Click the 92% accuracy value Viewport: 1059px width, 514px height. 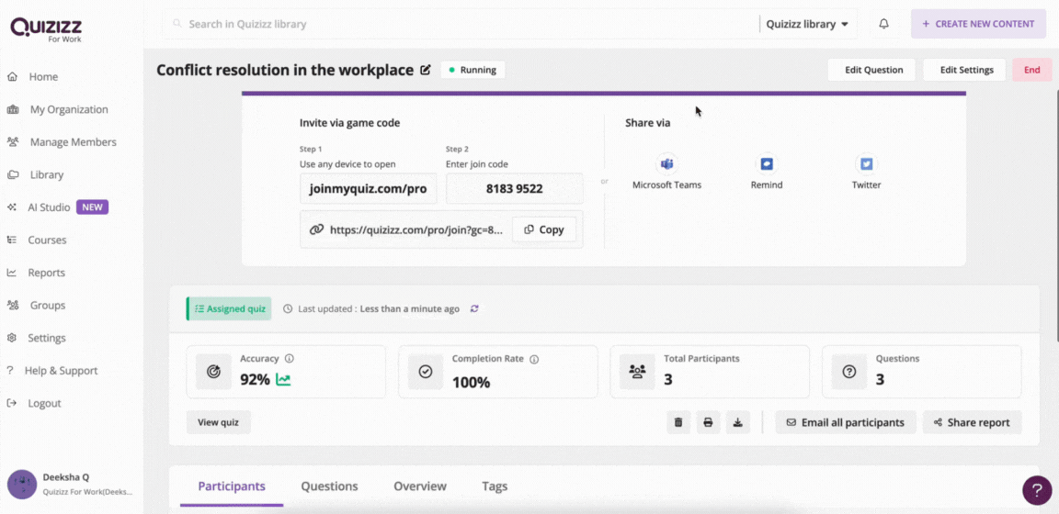click(x=256, y=380)
